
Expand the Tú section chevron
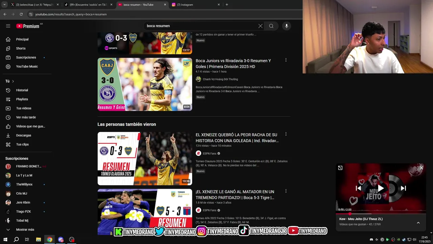coord(13,81)
